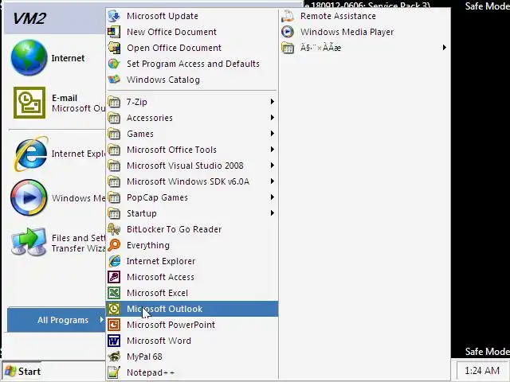Expand the Accessories submenu arrow
Screen dimensions: 510x382
point(273,118)
